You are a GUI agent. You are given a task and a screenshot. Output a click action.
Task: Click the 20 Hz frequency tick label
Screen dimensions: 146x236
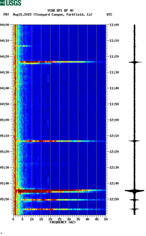[x=50, y=219]
